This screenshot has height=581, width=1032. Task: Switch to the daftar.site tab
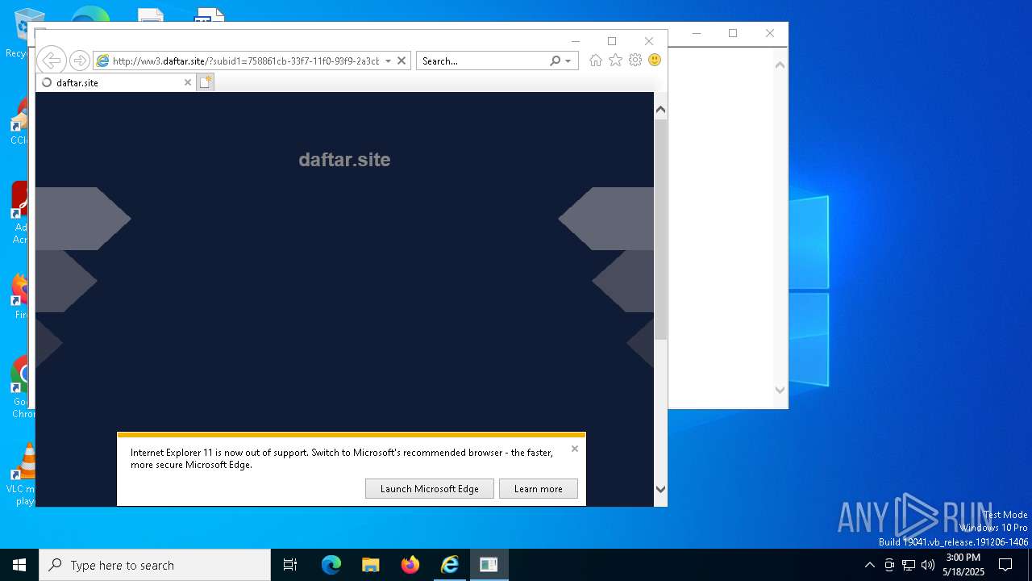(x=116, y=82)
